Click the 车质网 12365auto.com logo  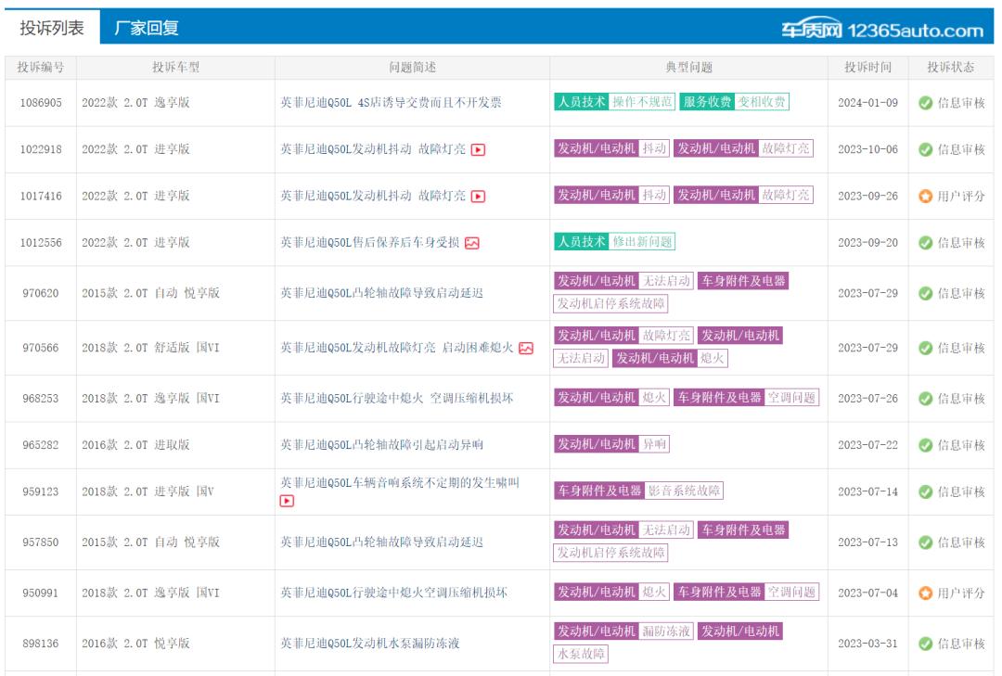coord(881,30)
